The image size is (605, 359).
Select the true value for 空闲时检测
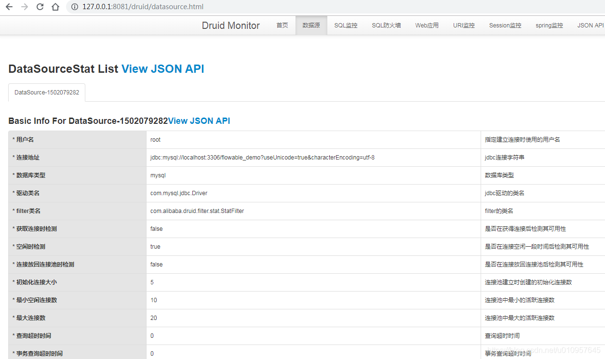tap(155, 247)
